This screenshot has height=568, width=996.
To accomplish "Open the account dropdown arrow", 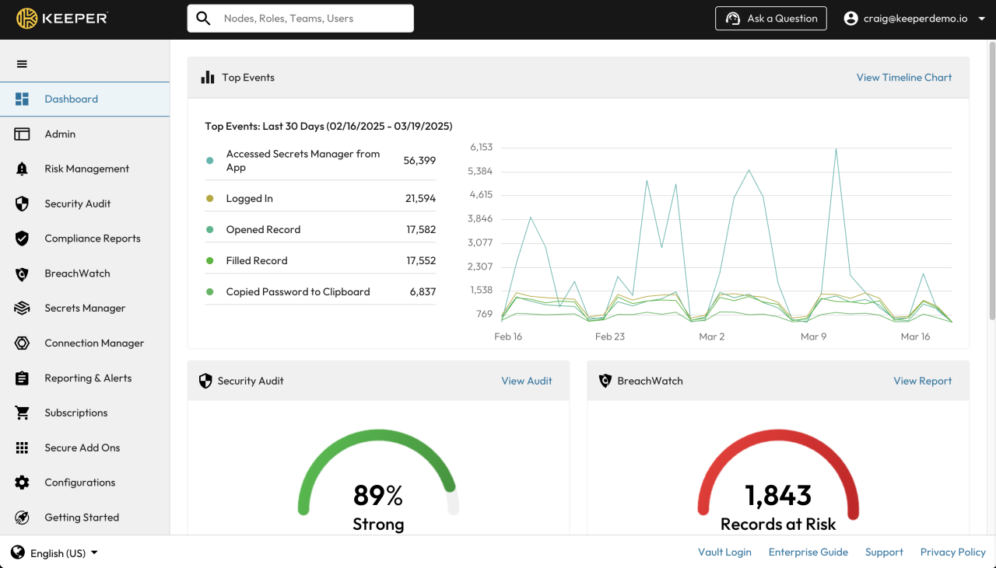I will pos(981,19).
